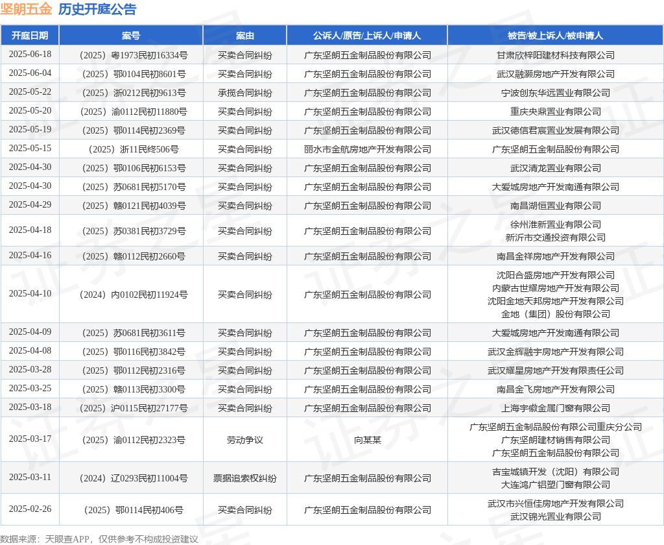
Task: Select the 被告/被上诉人/被申请人 header
Action: coord(555,36)
